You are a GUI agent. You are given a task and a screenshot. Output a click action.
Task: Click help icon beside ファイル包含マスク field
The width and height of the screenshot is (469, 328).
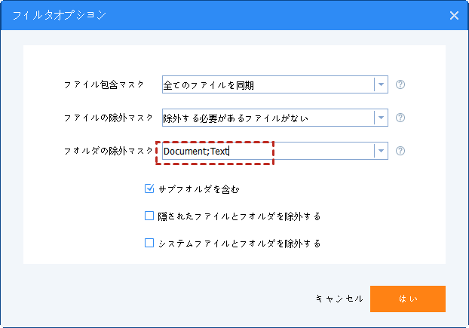click(x=400, y=84)
